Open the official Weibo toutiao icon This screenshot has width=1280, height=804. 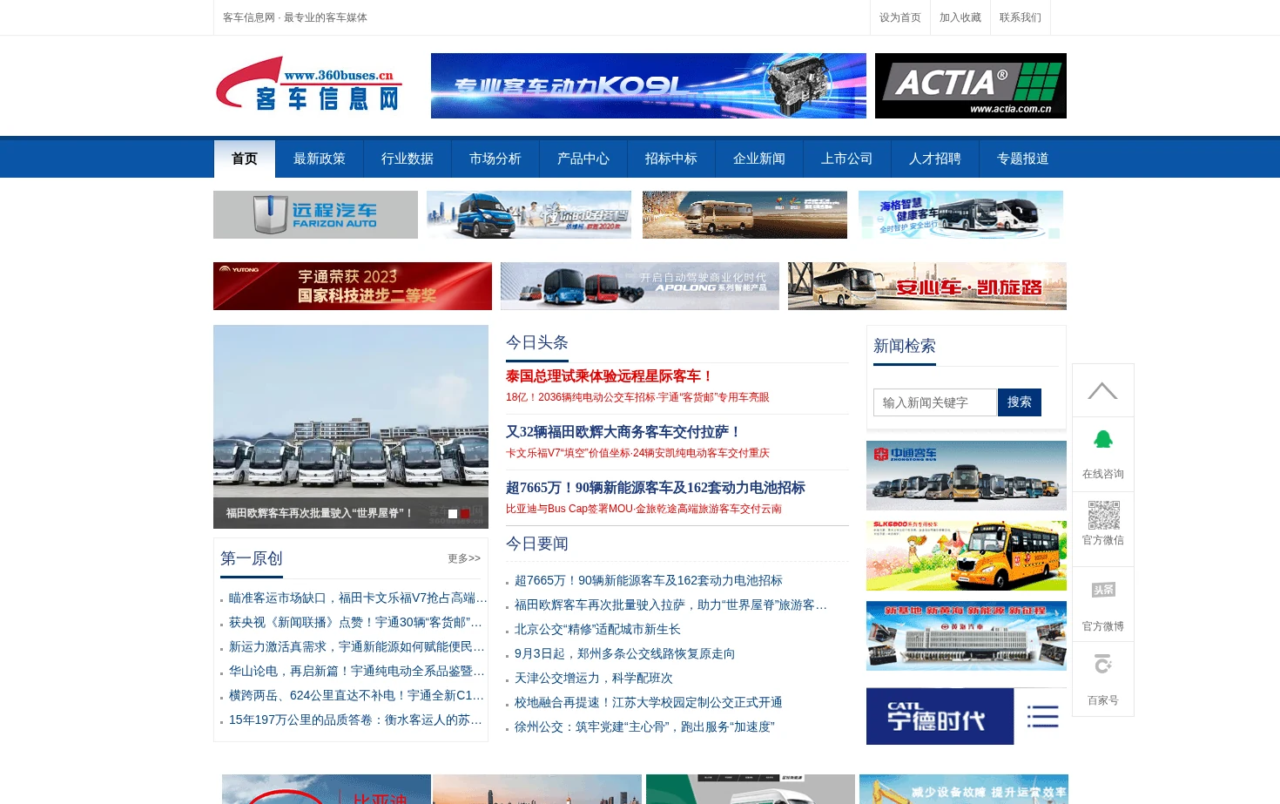coord(1103,590)
